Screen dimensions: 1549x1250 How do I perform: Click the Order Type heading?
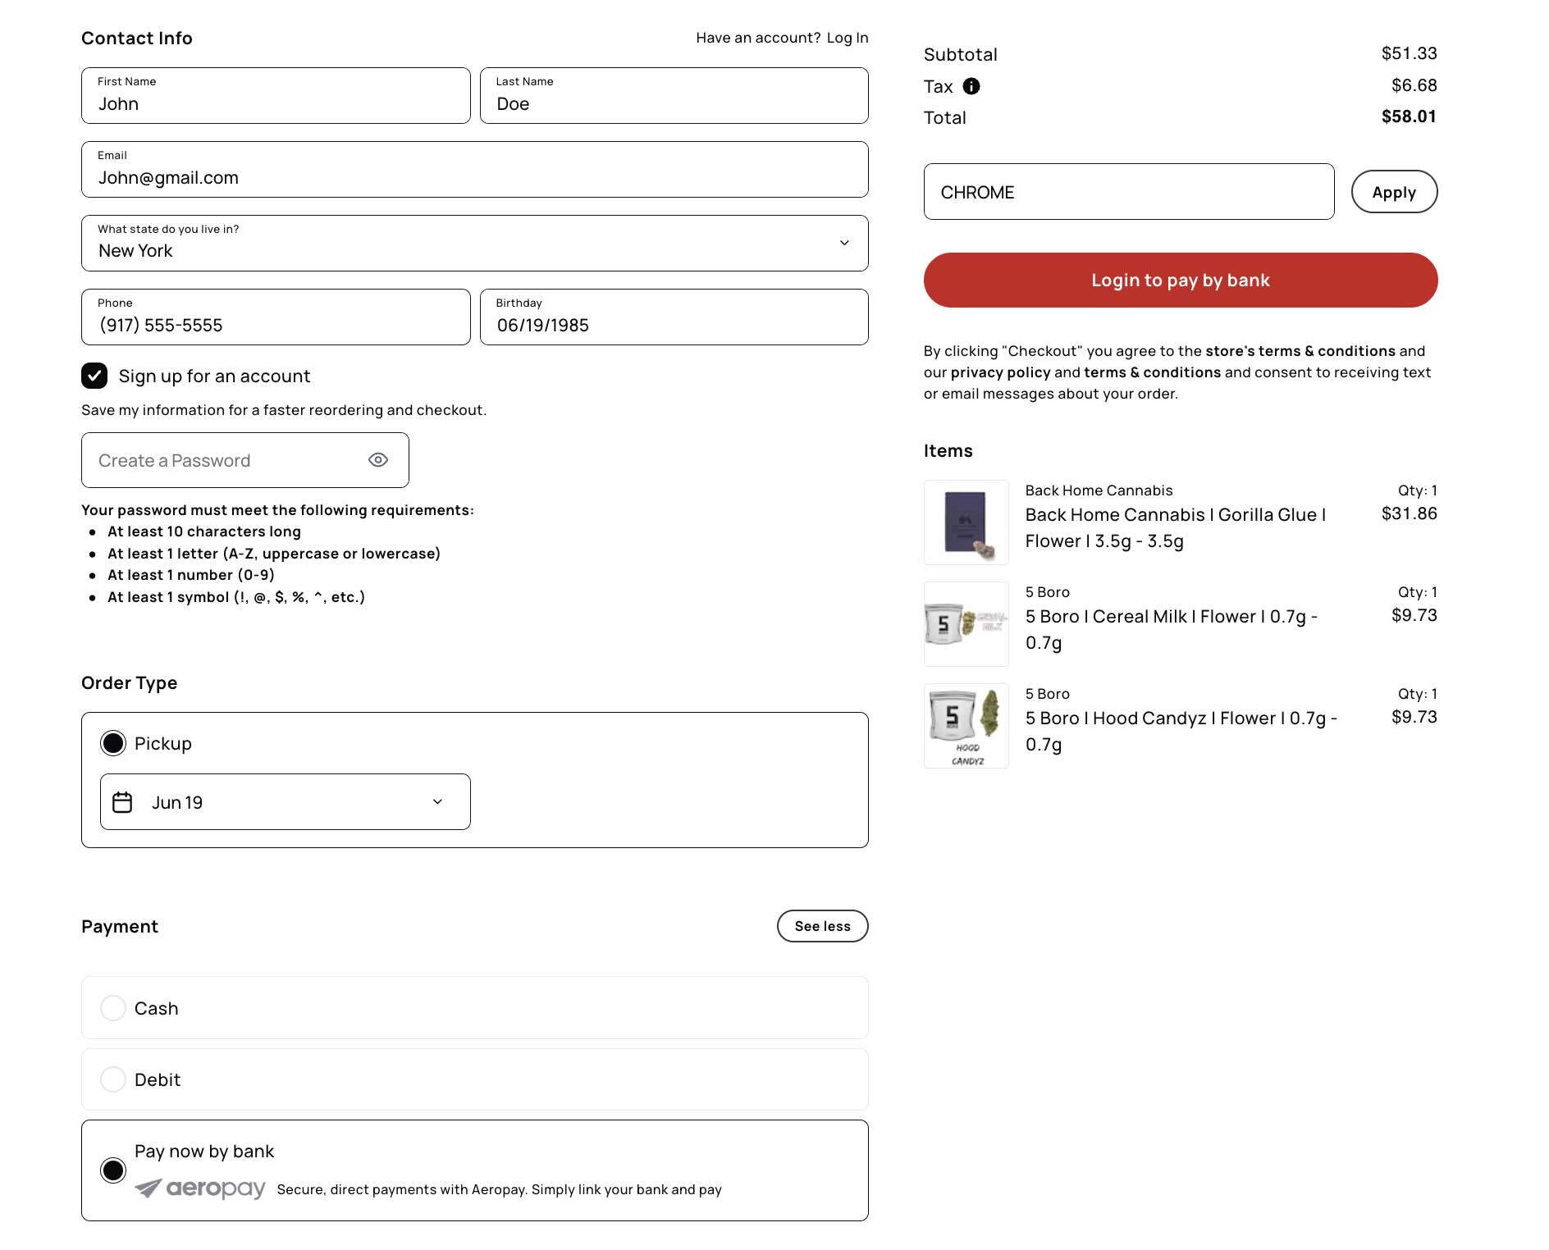[130, 683]
